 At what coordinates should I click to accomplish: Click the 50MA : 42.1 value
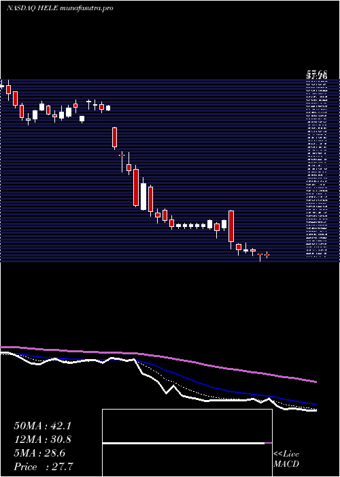click(42, 426)
